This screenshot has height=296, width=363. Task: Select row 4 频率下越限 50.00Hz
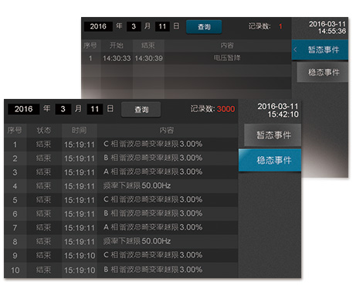pyautogui.click(x=120, y=186)
